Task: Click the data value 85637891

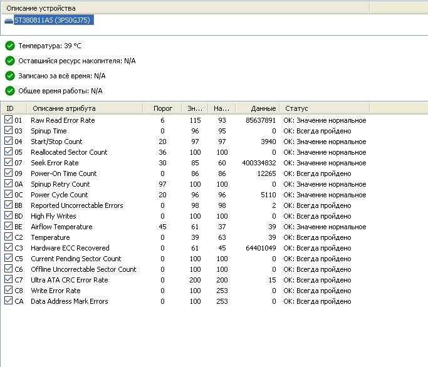Action: (261, 120)
